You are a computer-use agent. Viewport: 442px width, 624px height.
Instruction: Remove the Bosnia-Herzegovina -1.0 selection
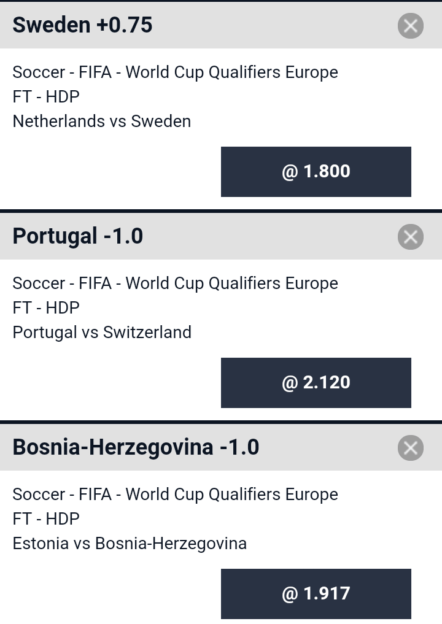[411, 448]
